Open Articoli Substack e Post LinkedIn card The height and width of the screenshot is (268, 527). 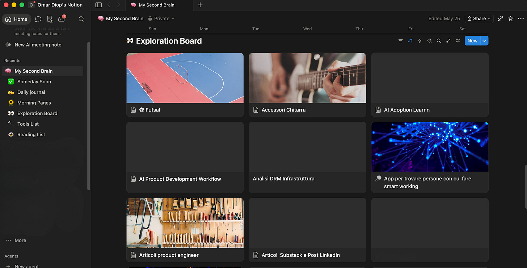pyautogui.click(x=307, y=230)
